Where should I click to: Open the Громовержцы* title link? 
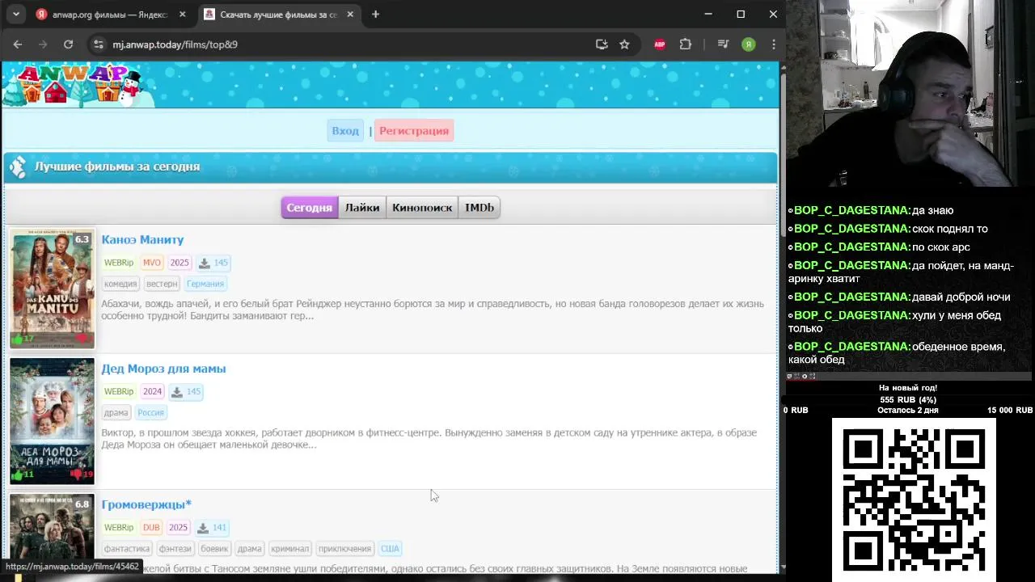(146, 505)
